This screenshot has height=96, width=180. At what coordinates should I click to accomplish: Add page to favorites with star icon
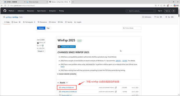161,5
